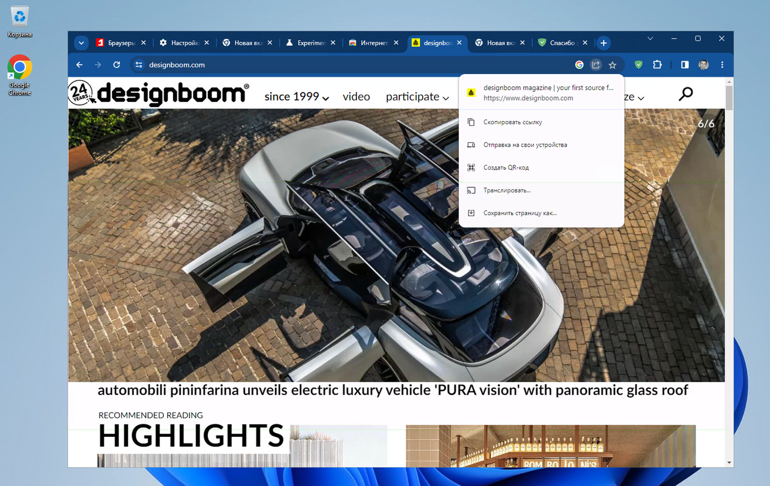Screen dimensions: 770x486
Task: Click the designboom search magnifier
Action: coord(686,94)
